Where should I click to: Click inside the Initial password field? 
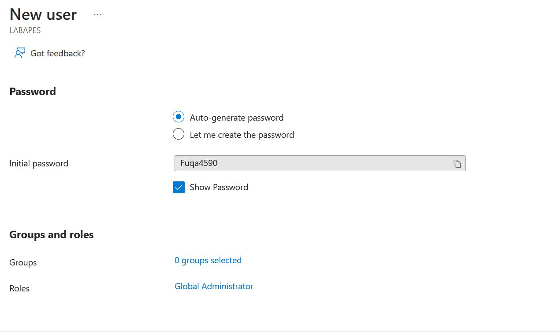tap(309, 163)
